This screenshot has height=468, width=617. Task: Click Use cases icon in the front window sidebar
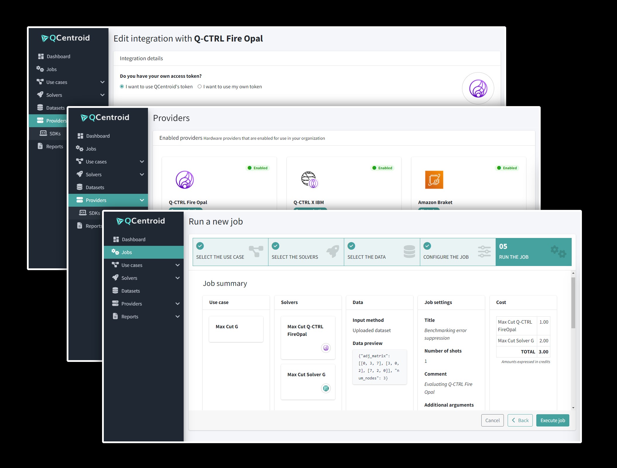(115, 265)
